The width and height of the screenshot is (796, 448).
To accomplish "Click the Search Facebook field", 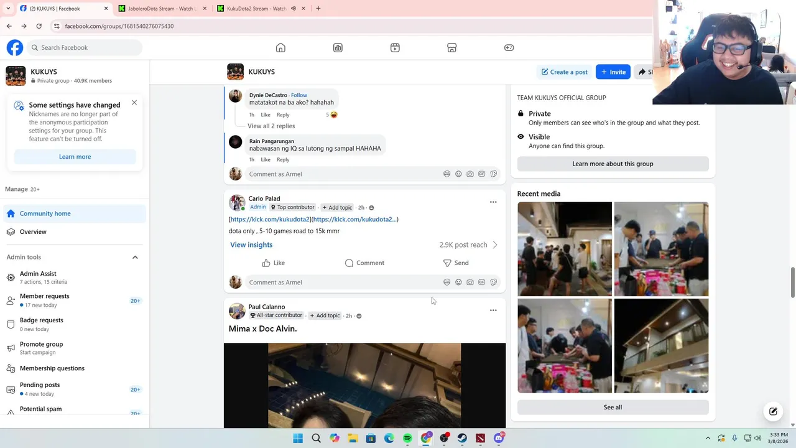I will tap(85, 47).
